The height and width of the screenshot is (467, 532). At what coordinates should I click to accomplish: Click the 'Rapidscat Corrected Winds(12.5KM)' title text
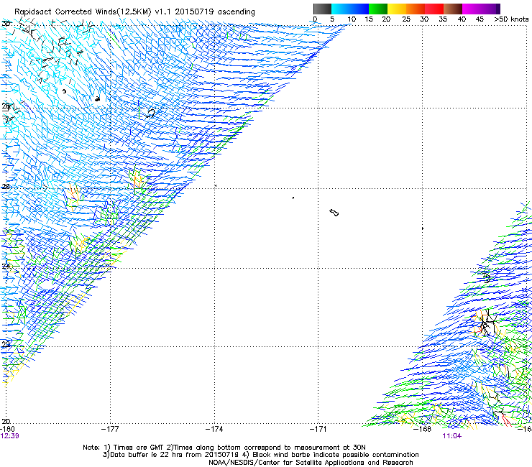pos(83,12)
